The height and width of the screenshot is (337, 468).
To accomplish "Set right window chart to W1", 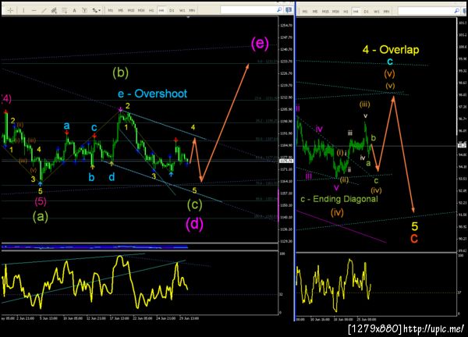I will 377,12.
